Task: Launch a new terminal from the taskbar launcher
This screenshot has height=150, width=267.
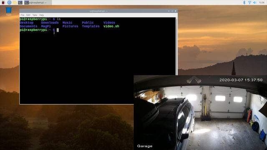Action: click(x=20, y=2)
